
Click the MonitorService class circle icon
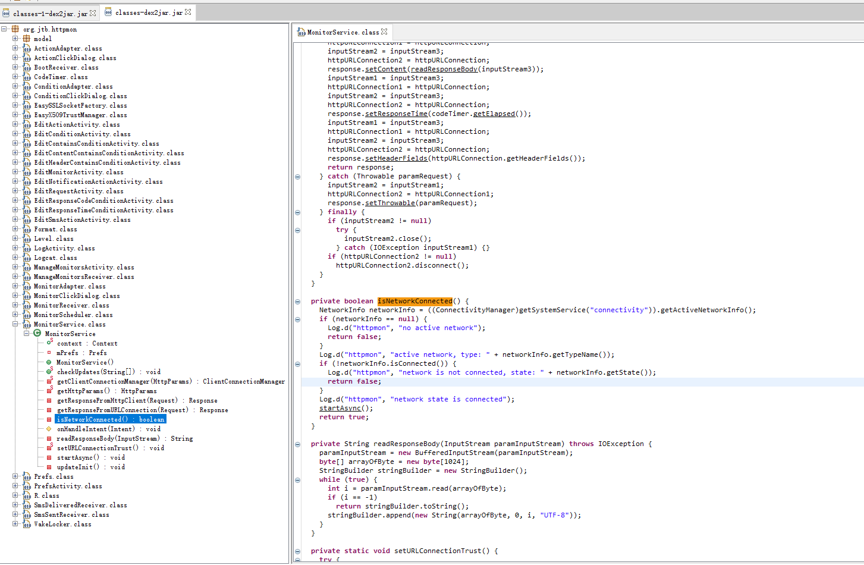click(37, 334)
